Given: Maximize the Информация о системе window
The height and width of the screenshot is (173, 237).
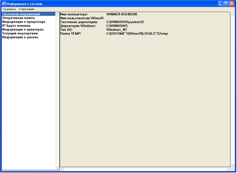Looking at the screenshot, I should (x=226, y=4).
